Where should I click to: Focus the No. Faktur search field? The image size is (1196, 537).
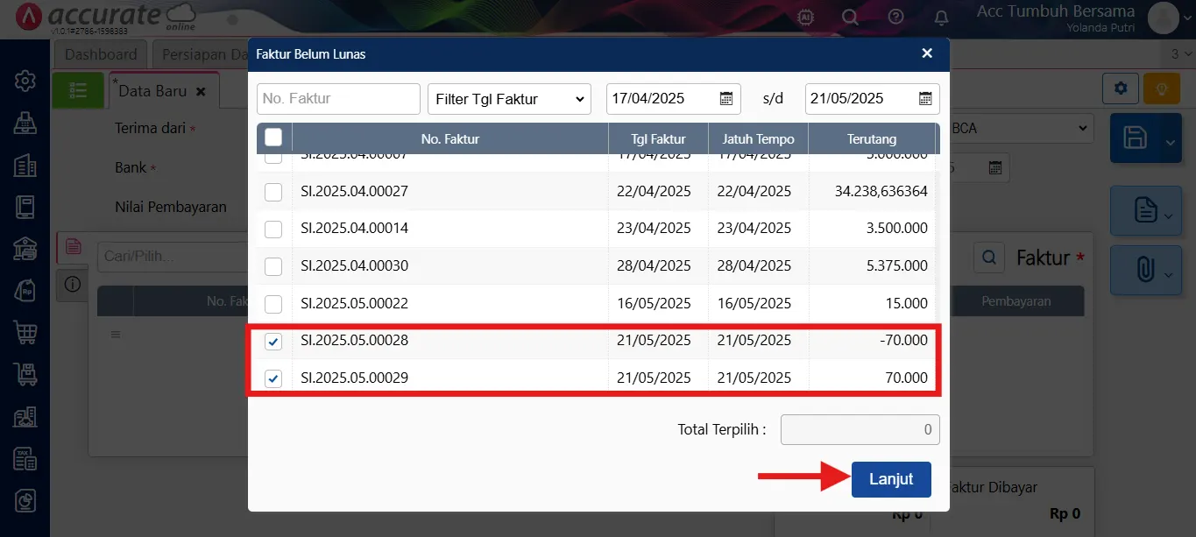[338, 99]
